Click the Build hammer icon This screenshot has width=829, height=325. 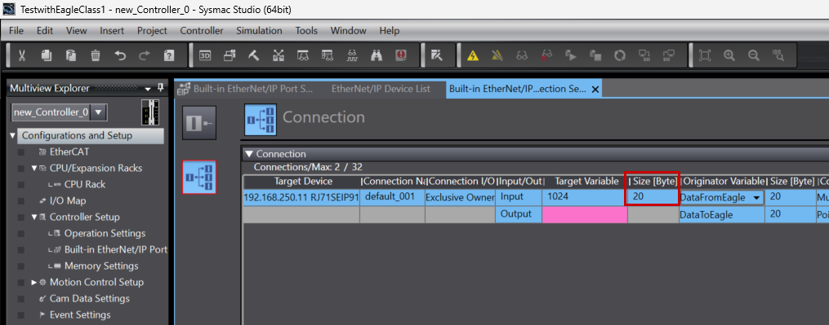tap(254, 55)
